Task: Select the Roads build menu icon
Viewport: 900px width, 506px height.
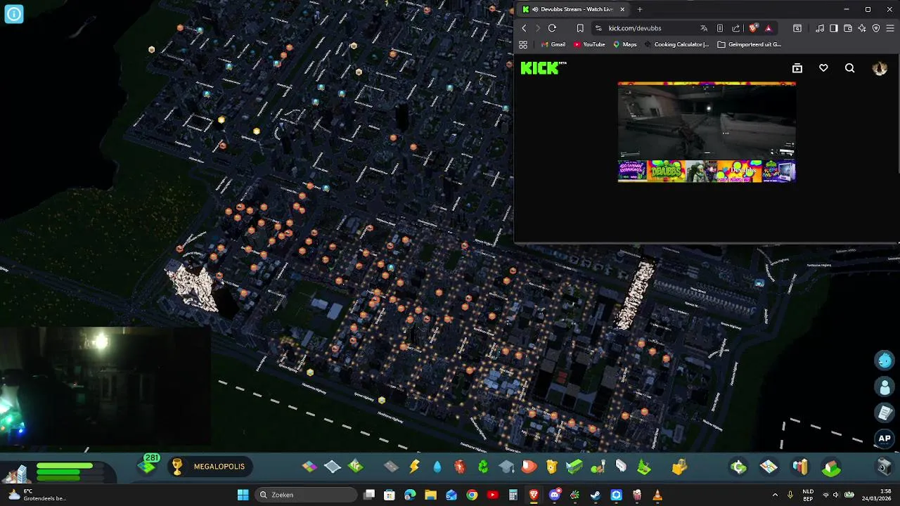Action: click(391, 467)
